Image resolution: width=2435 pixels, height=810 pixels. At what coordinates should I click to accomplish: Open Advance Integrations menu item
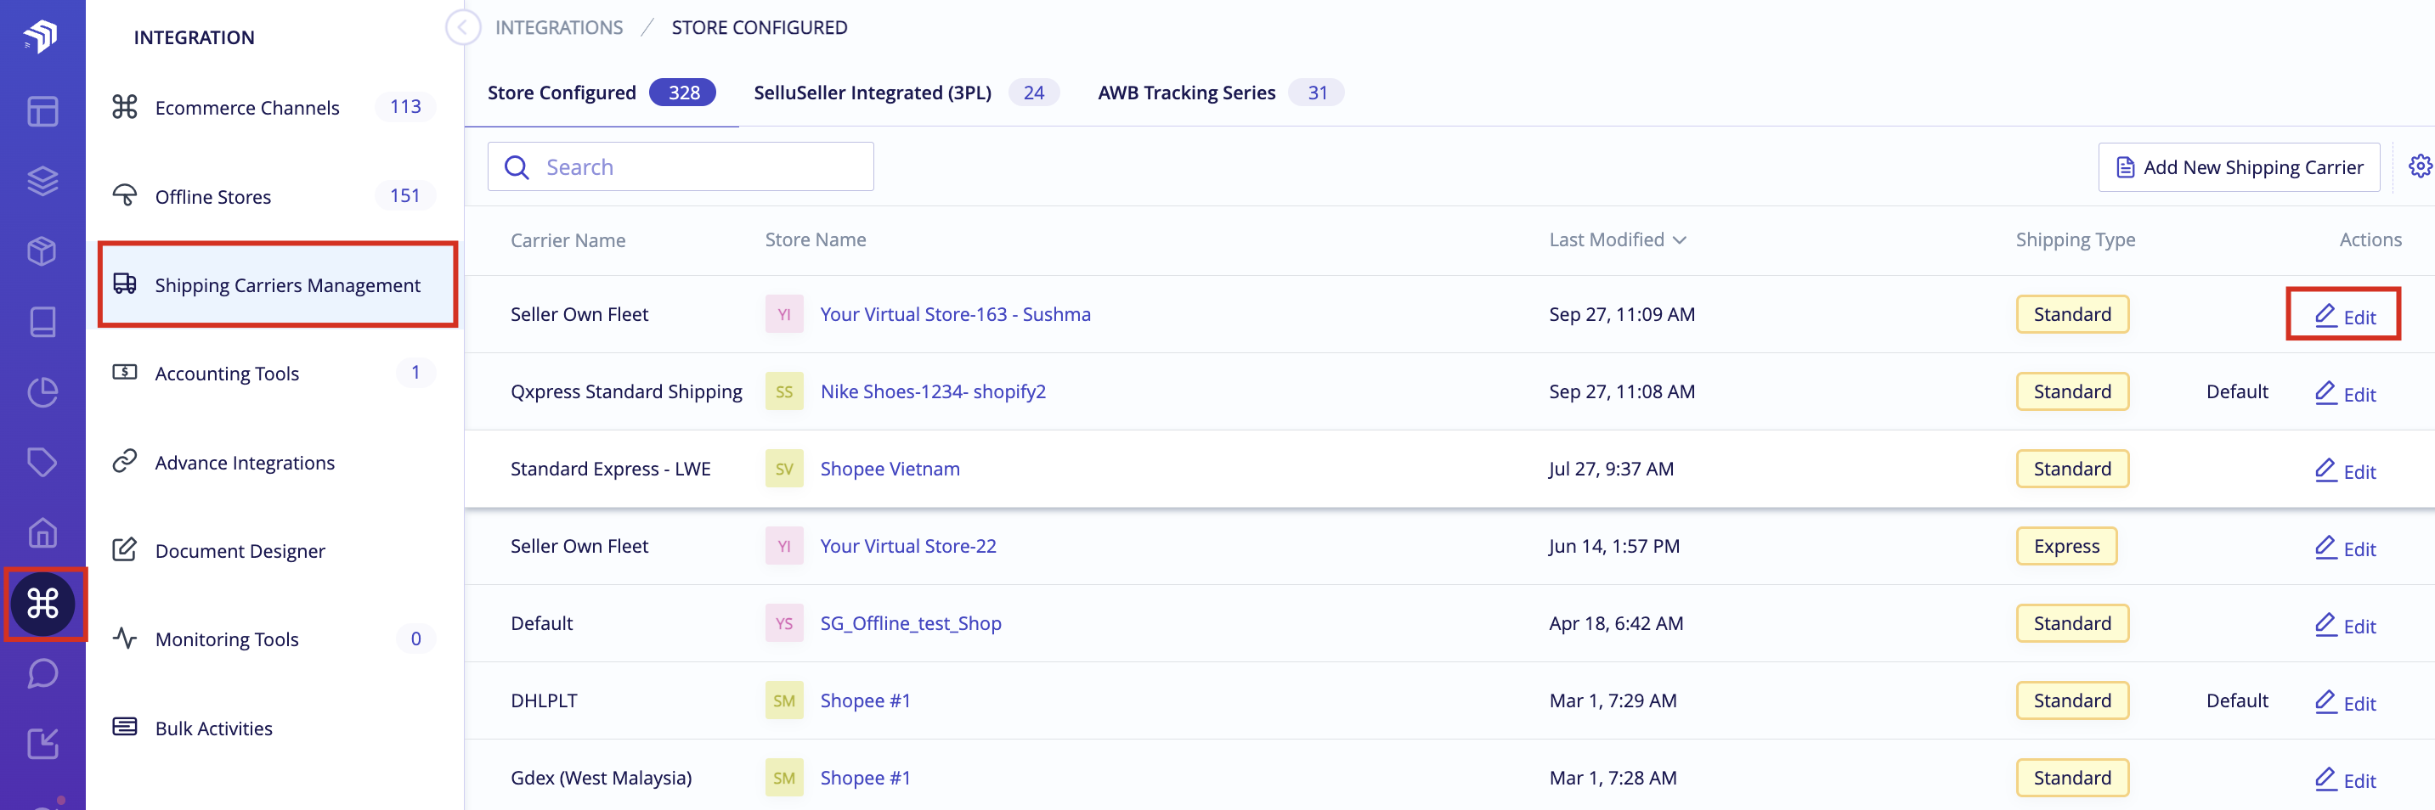pyautogui.click(x=274, y=462)
